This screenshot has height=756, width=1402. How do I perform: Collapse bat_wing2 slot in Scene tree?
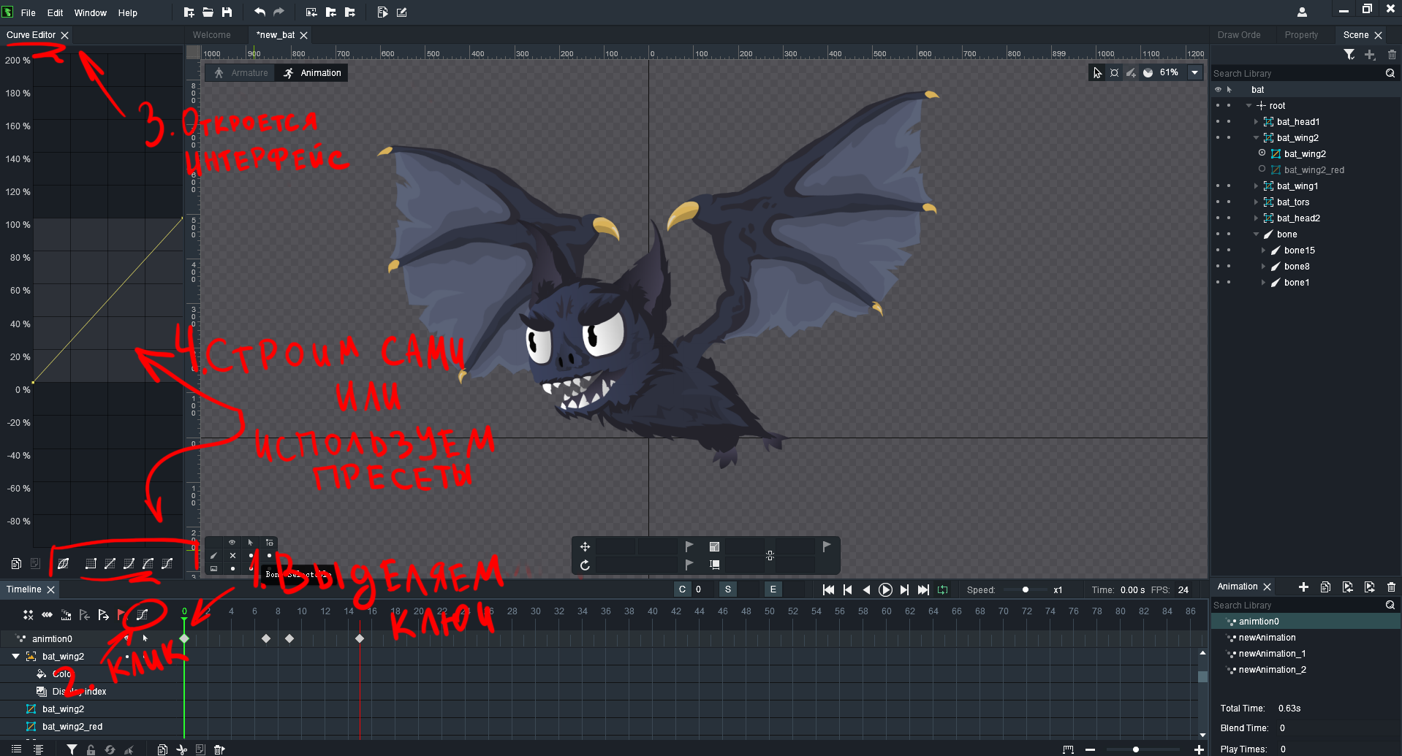click(x=1256, y=138)
